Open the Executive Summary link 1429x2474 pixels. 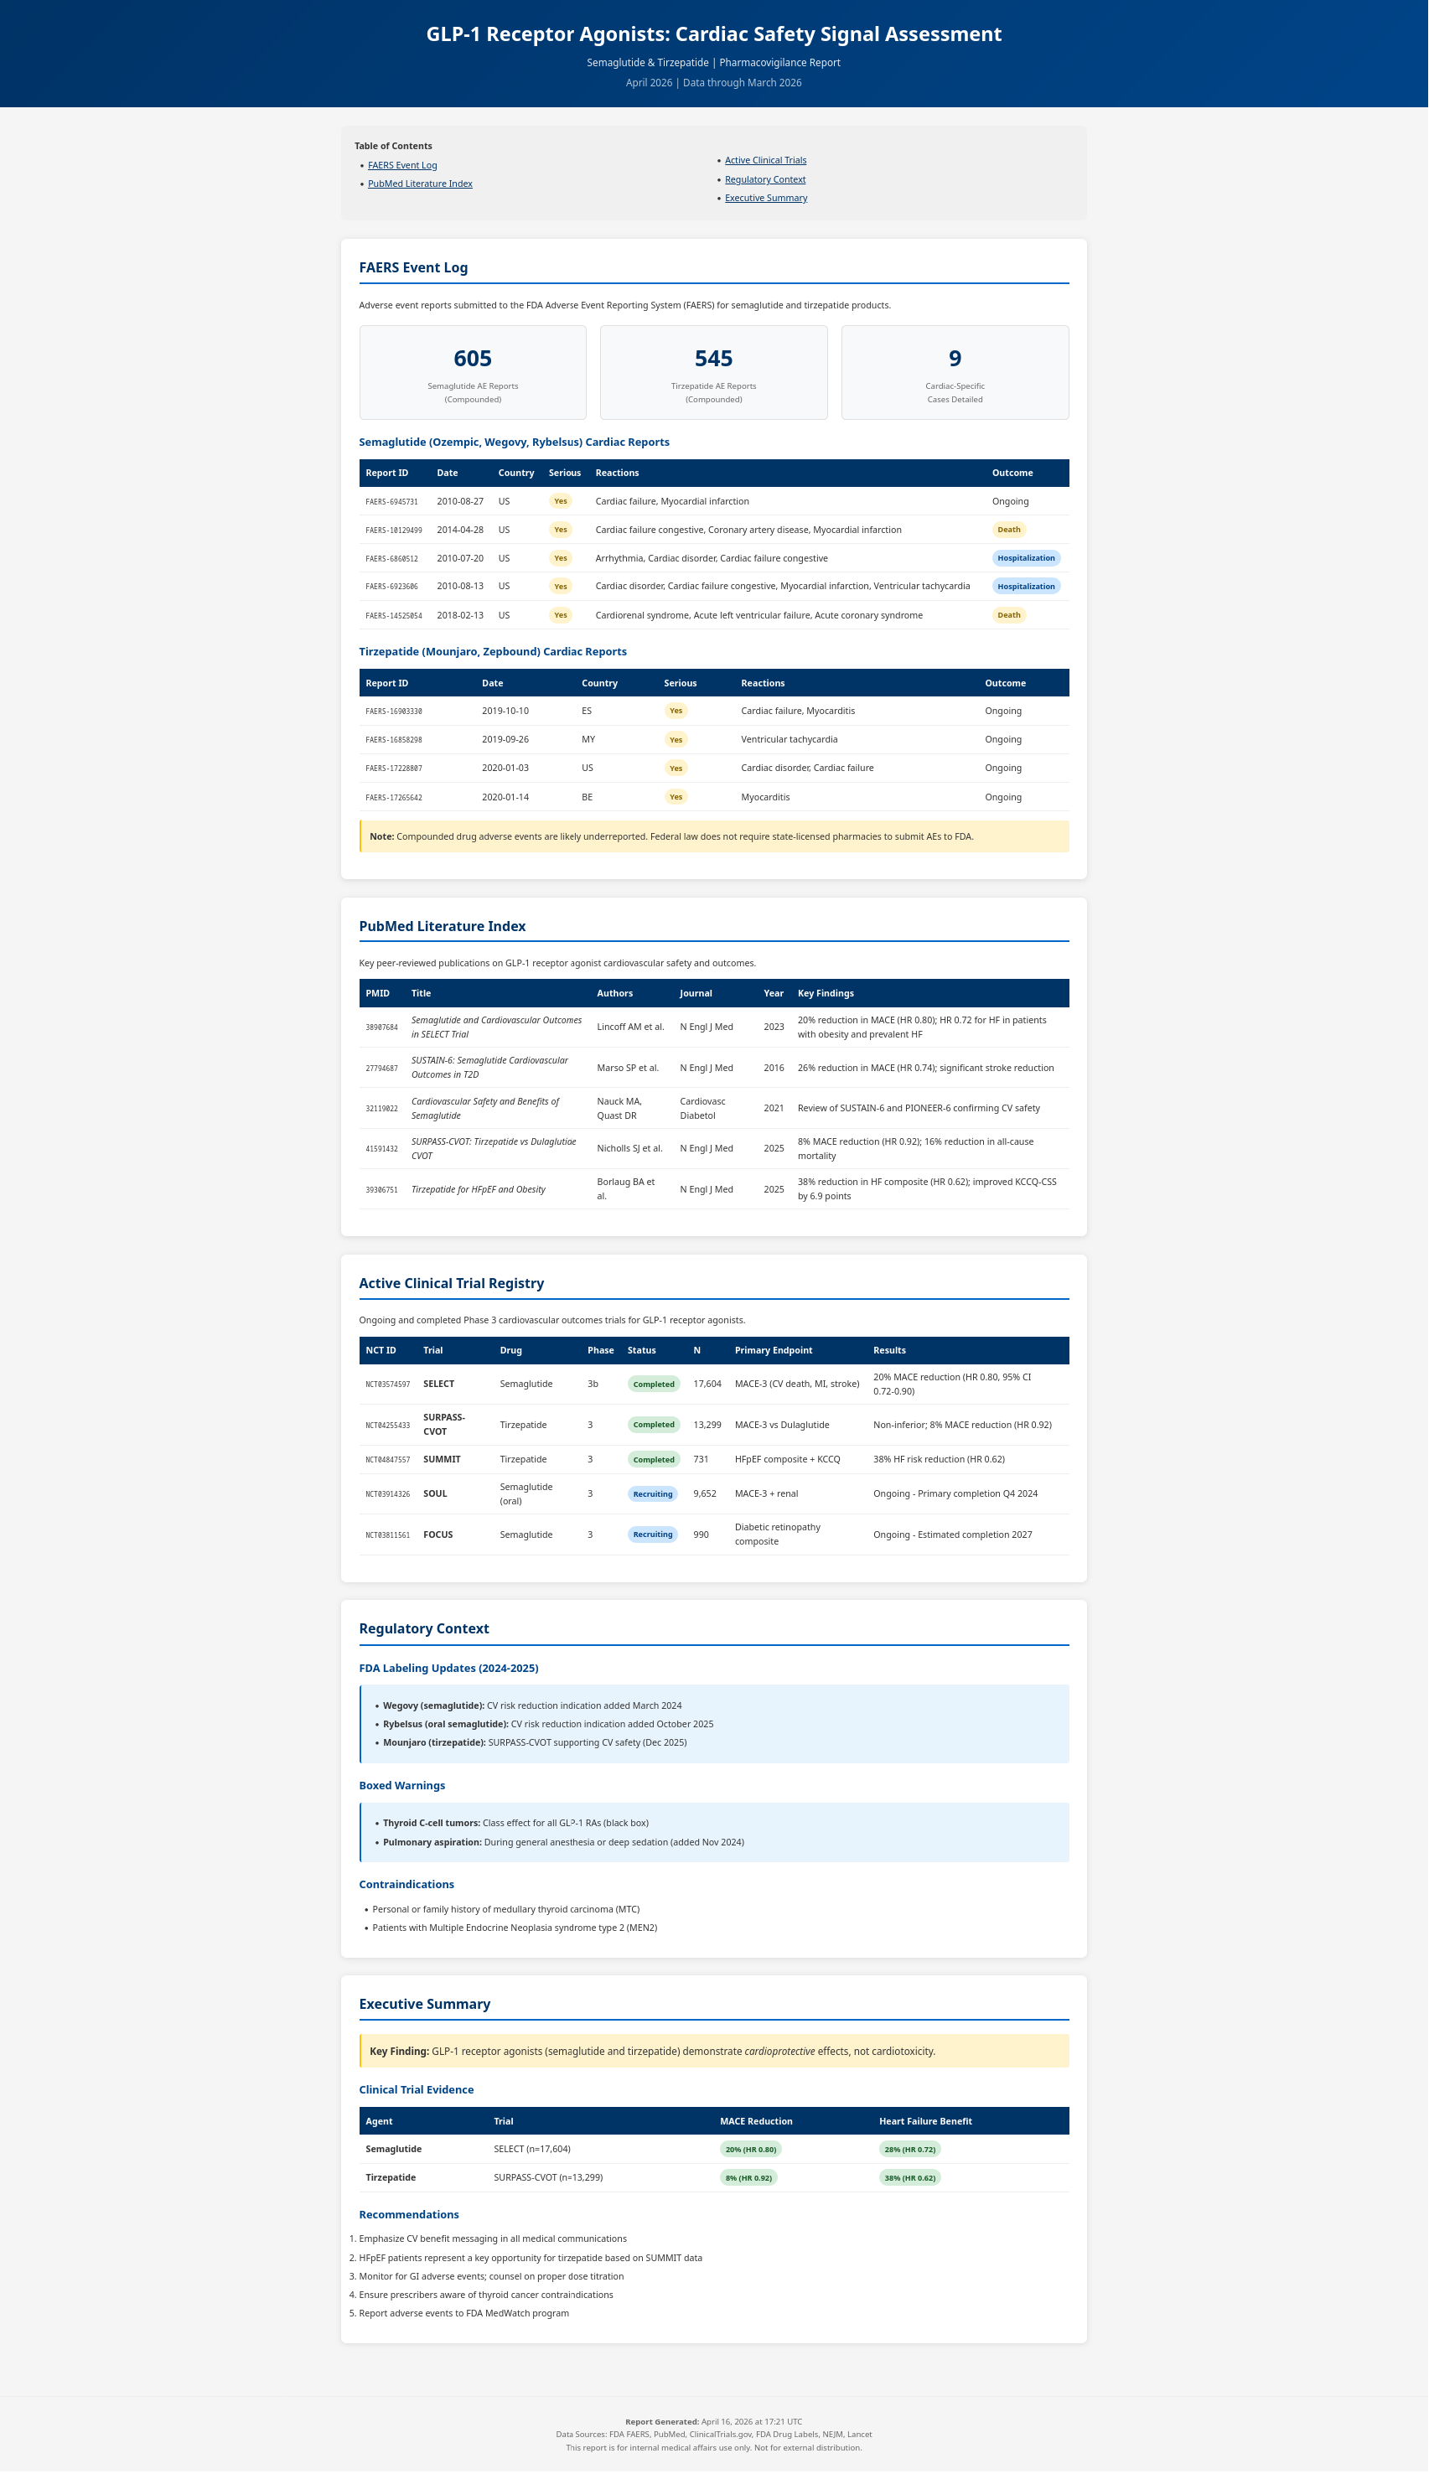pos(765,197)
